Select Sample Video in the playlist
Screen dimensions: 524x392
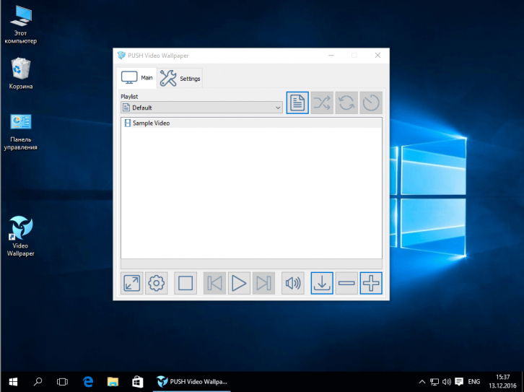pyautogui.click(x=151, y=123)
